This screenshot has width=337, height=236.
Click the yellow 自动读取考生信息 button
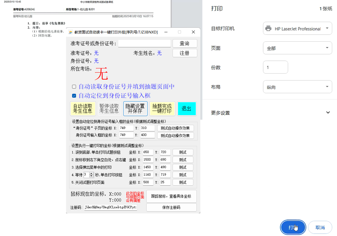(x=83, y=109)
